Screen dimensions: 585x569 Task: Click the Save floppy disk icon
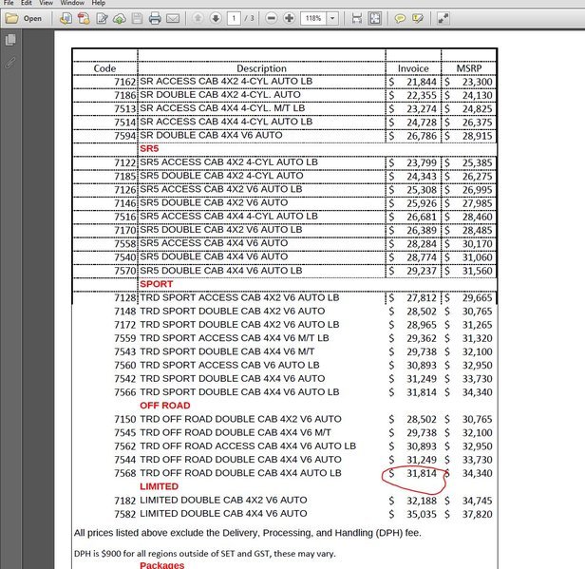click(137, 18)
